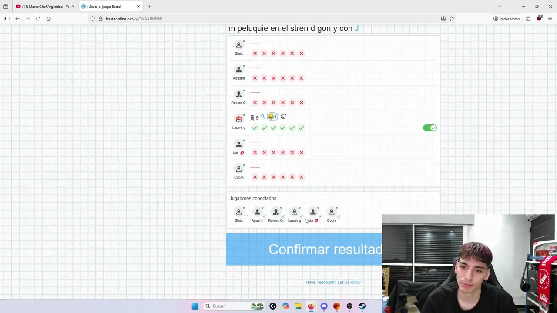Toggle the first green checkmark in Lapwing's row
This screenshot has width=557, height=313.
point(255,128)
